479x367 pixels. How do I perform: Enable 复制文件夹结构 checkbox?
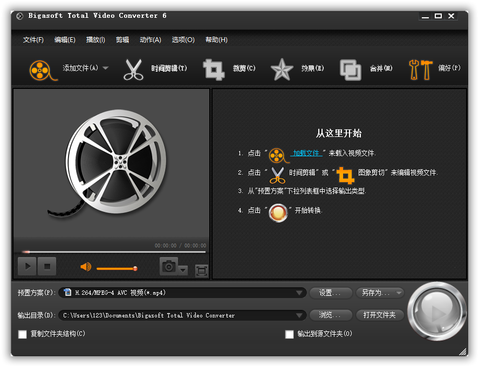point(23,334)
